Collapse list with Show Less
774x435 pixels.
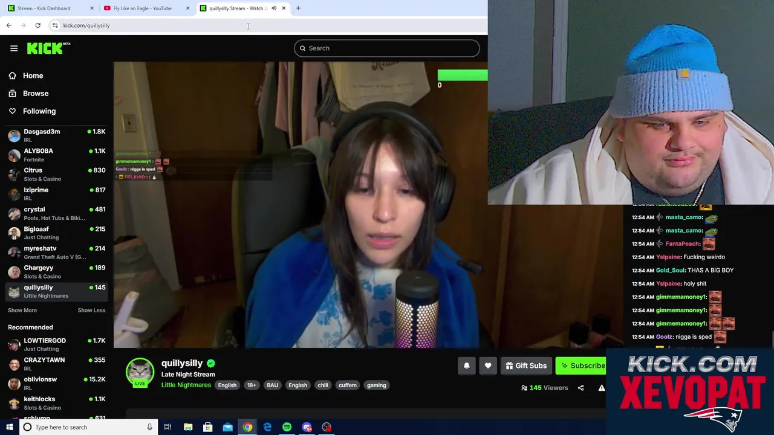point(91,311)
